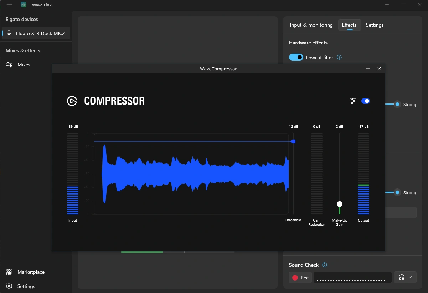Open compressor advanced settings sliders icon
The image size is (428, 293).
353,101
